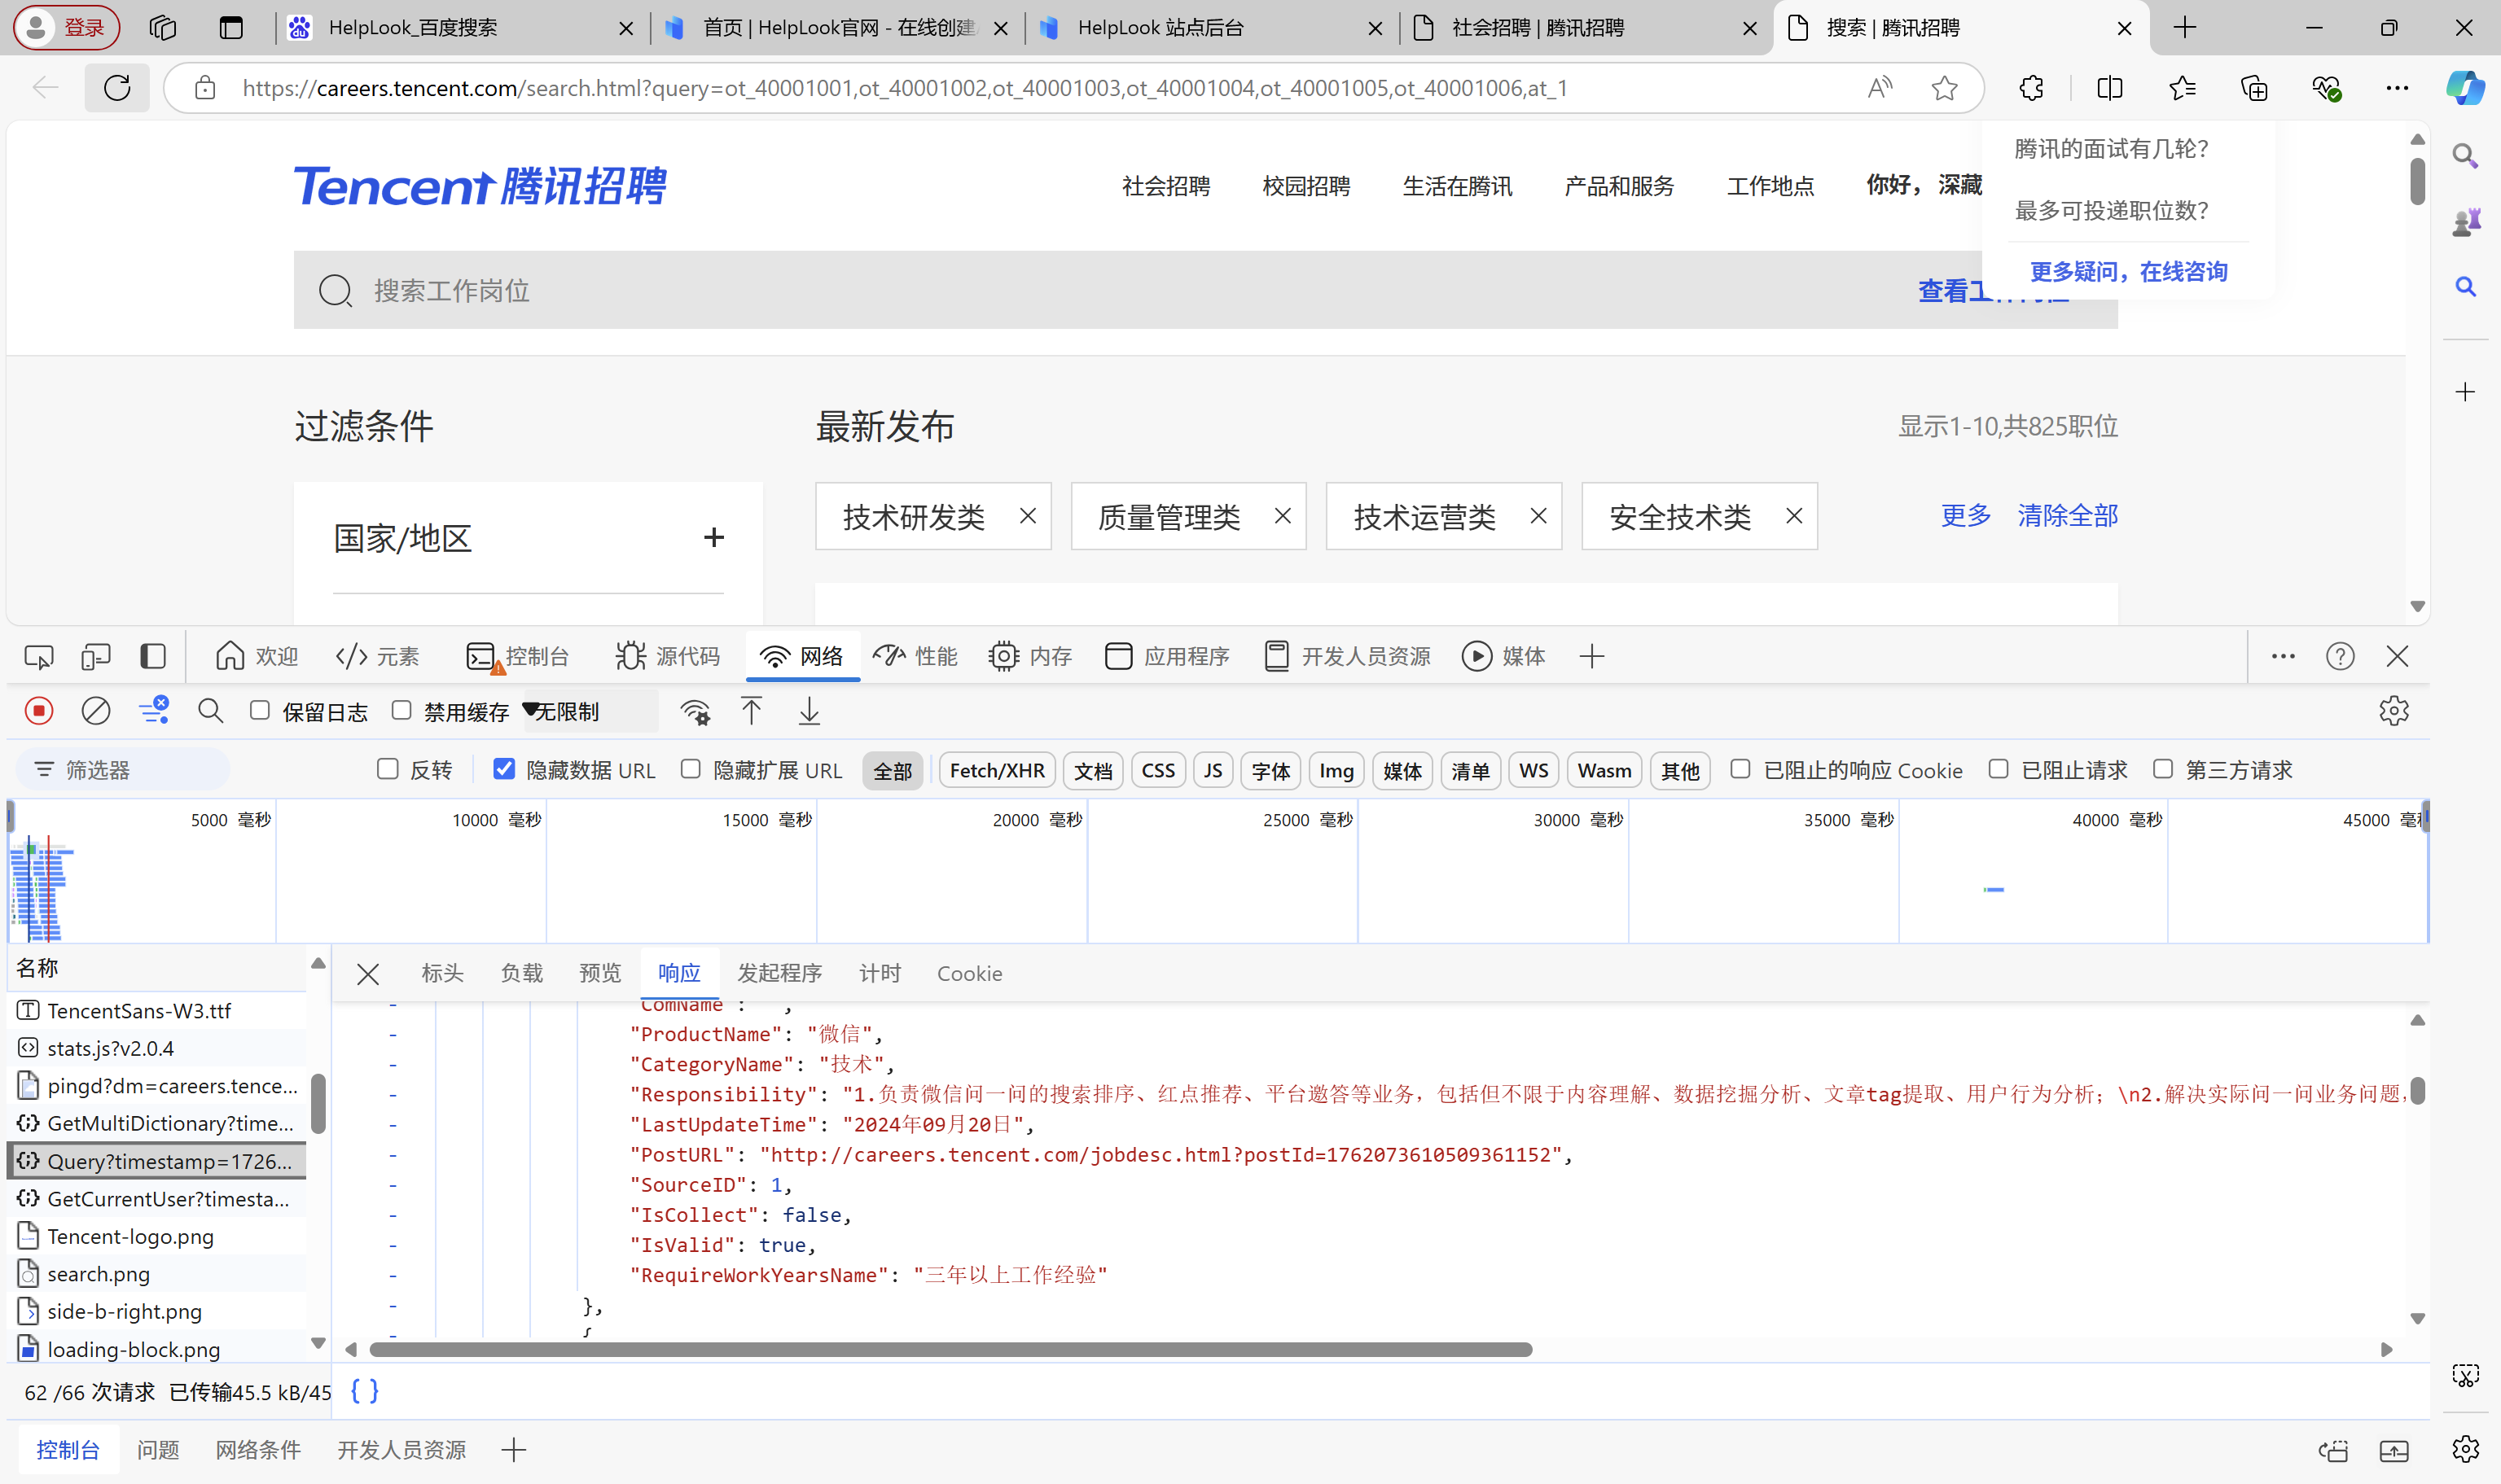Image resolution: width=2501 pixels, height=1484 pixels.
Task: Open the more DevTools tools plus button
Action: coord(1591,656)
